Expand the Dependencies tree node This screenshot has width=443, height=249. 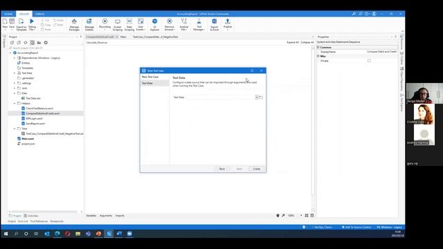15,58
